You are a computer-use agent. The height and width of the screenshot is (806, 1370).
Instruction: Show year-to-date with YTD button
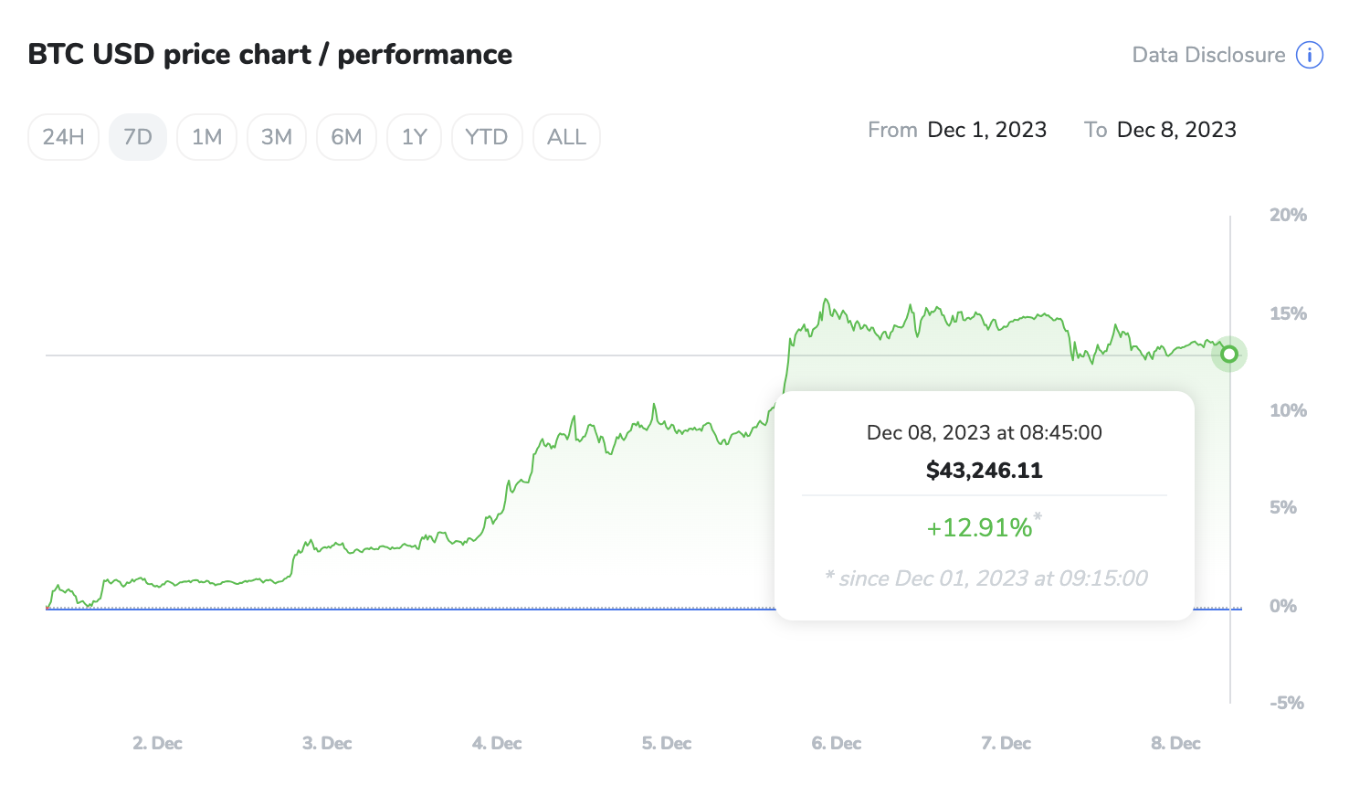tap(486, 137)
